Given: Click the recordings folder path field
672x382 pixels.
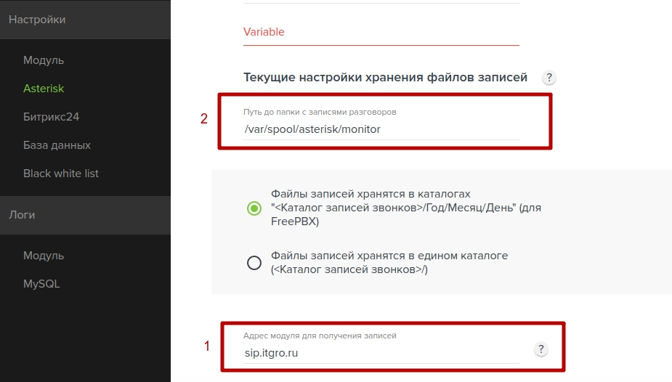Looking at the screenshot, I should pyautogui.click(x=381, y=129).
